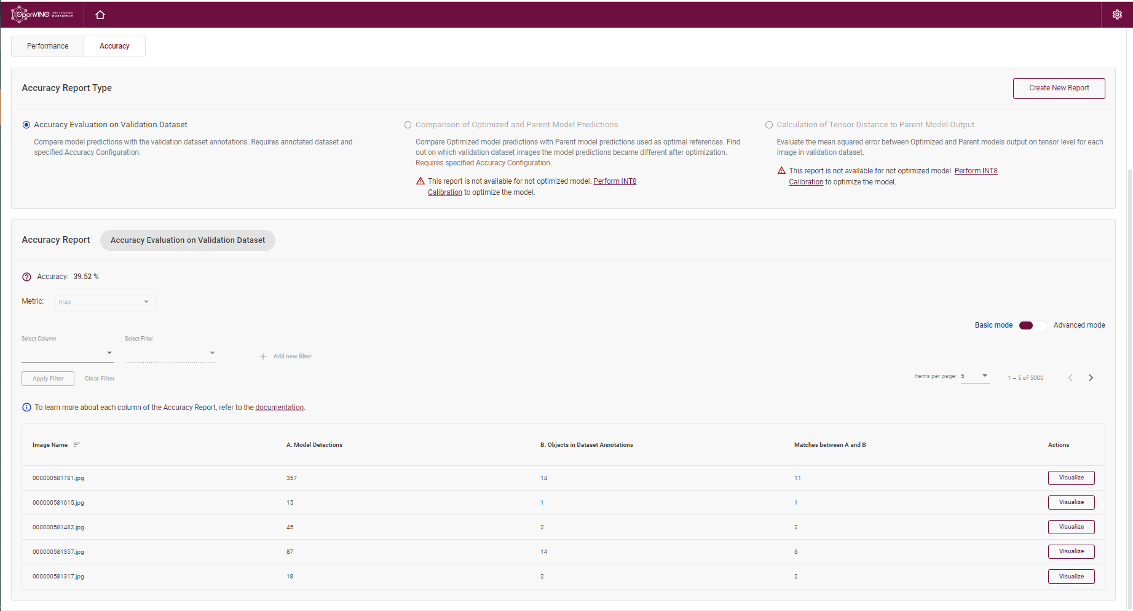Screen dimensions: 1133x611
Task: Open the Accuracy tab
Action: point(114,45)
